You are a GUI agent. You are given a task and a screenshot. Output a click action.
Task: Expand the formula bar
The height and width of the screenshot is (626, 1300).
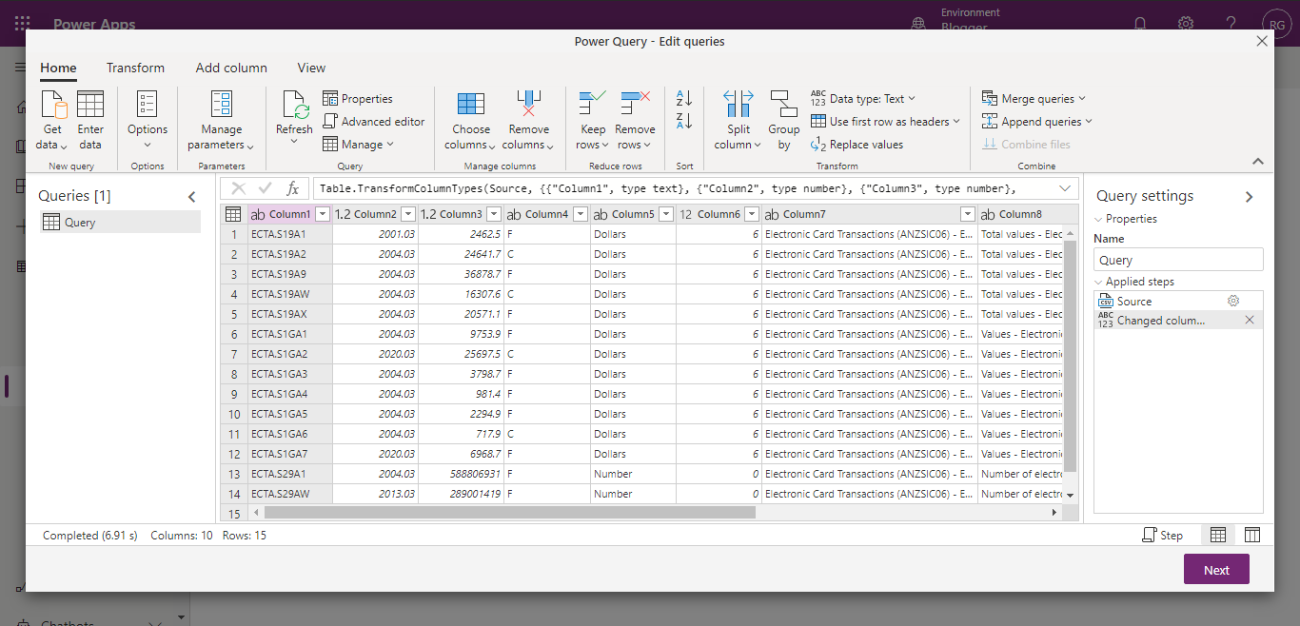[x=1065, y=188]
